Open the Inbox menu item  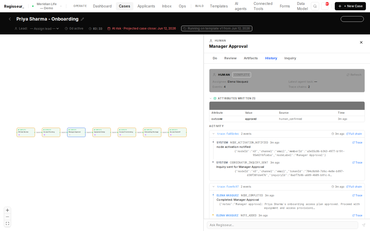[x=167, y=6]
